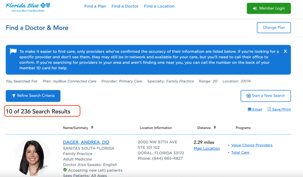This screenshot has height=177, width=303.
Task: Open DAGER, ANDREA, DO profile link
Action: (86, 142)
